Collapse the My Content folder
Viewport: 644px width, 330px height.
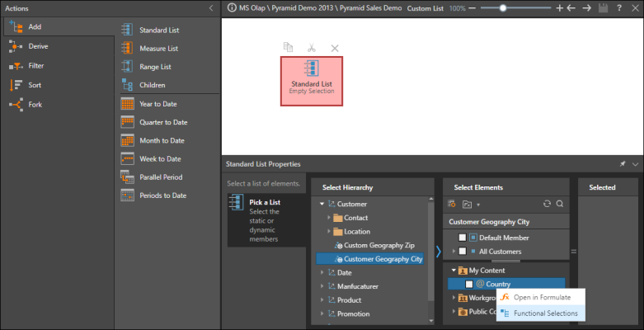pos(453,270)
